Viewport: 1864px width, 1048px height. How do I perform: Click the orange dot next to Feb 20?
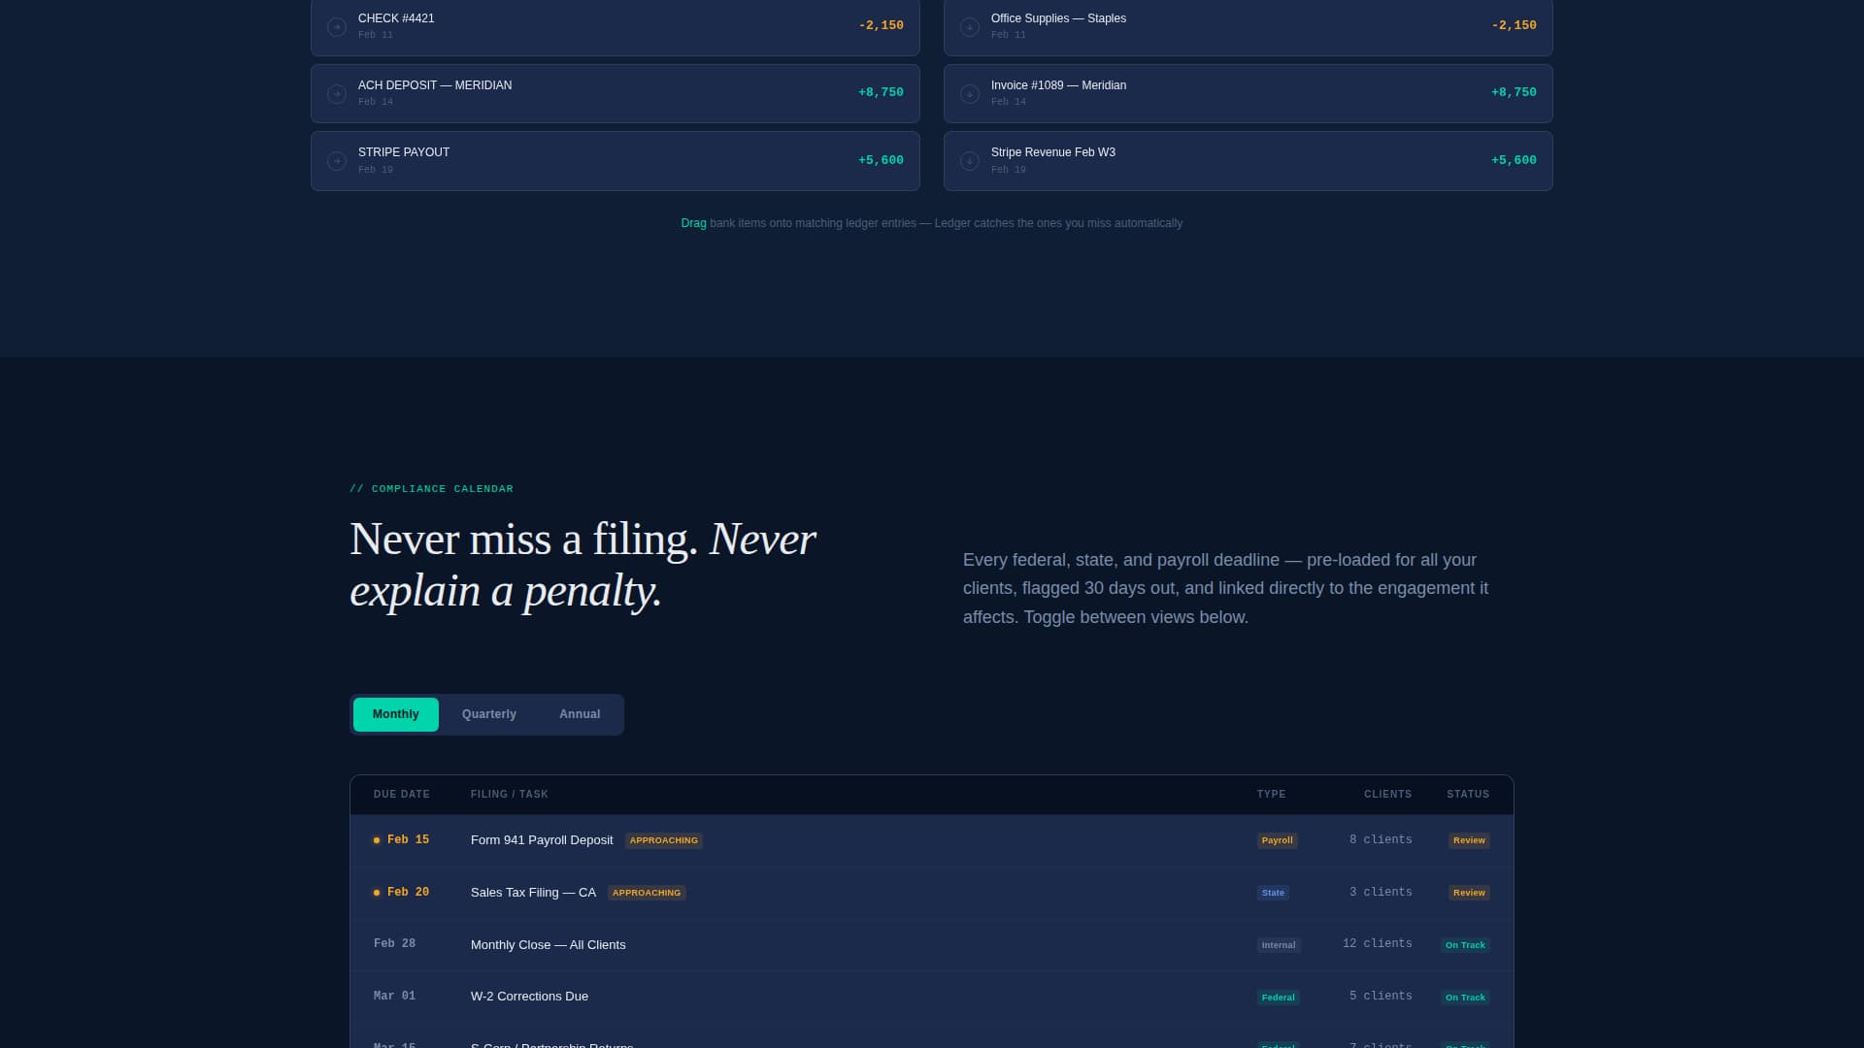pos(377,893)
